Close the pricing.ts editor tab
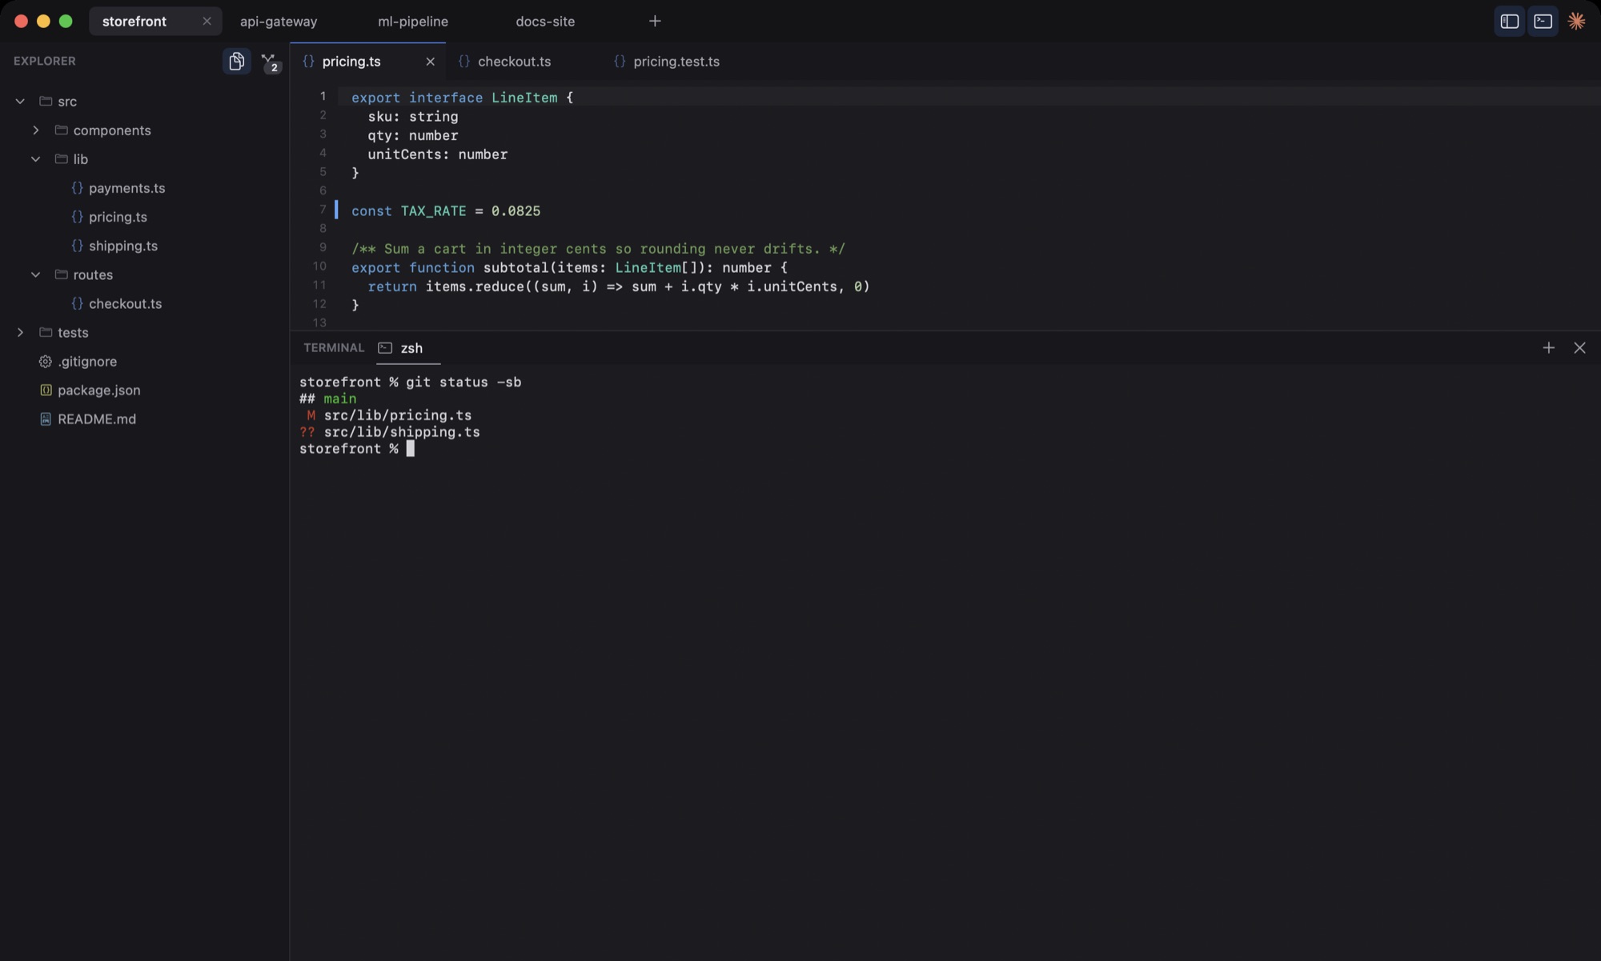1601x961 pixels. pos(430,62)
